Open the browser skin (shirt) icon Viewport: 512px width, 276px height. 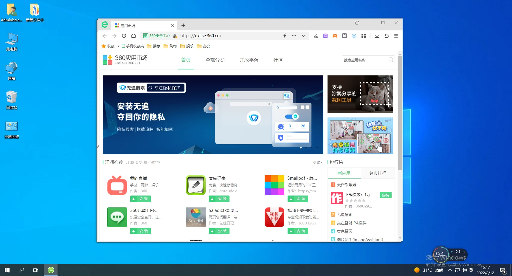click(357, 23)
